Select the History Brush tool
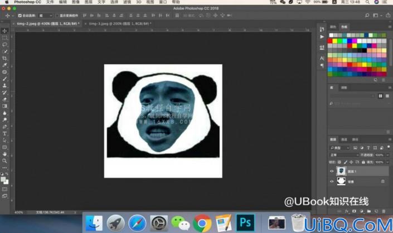 (x=4, y=93)
